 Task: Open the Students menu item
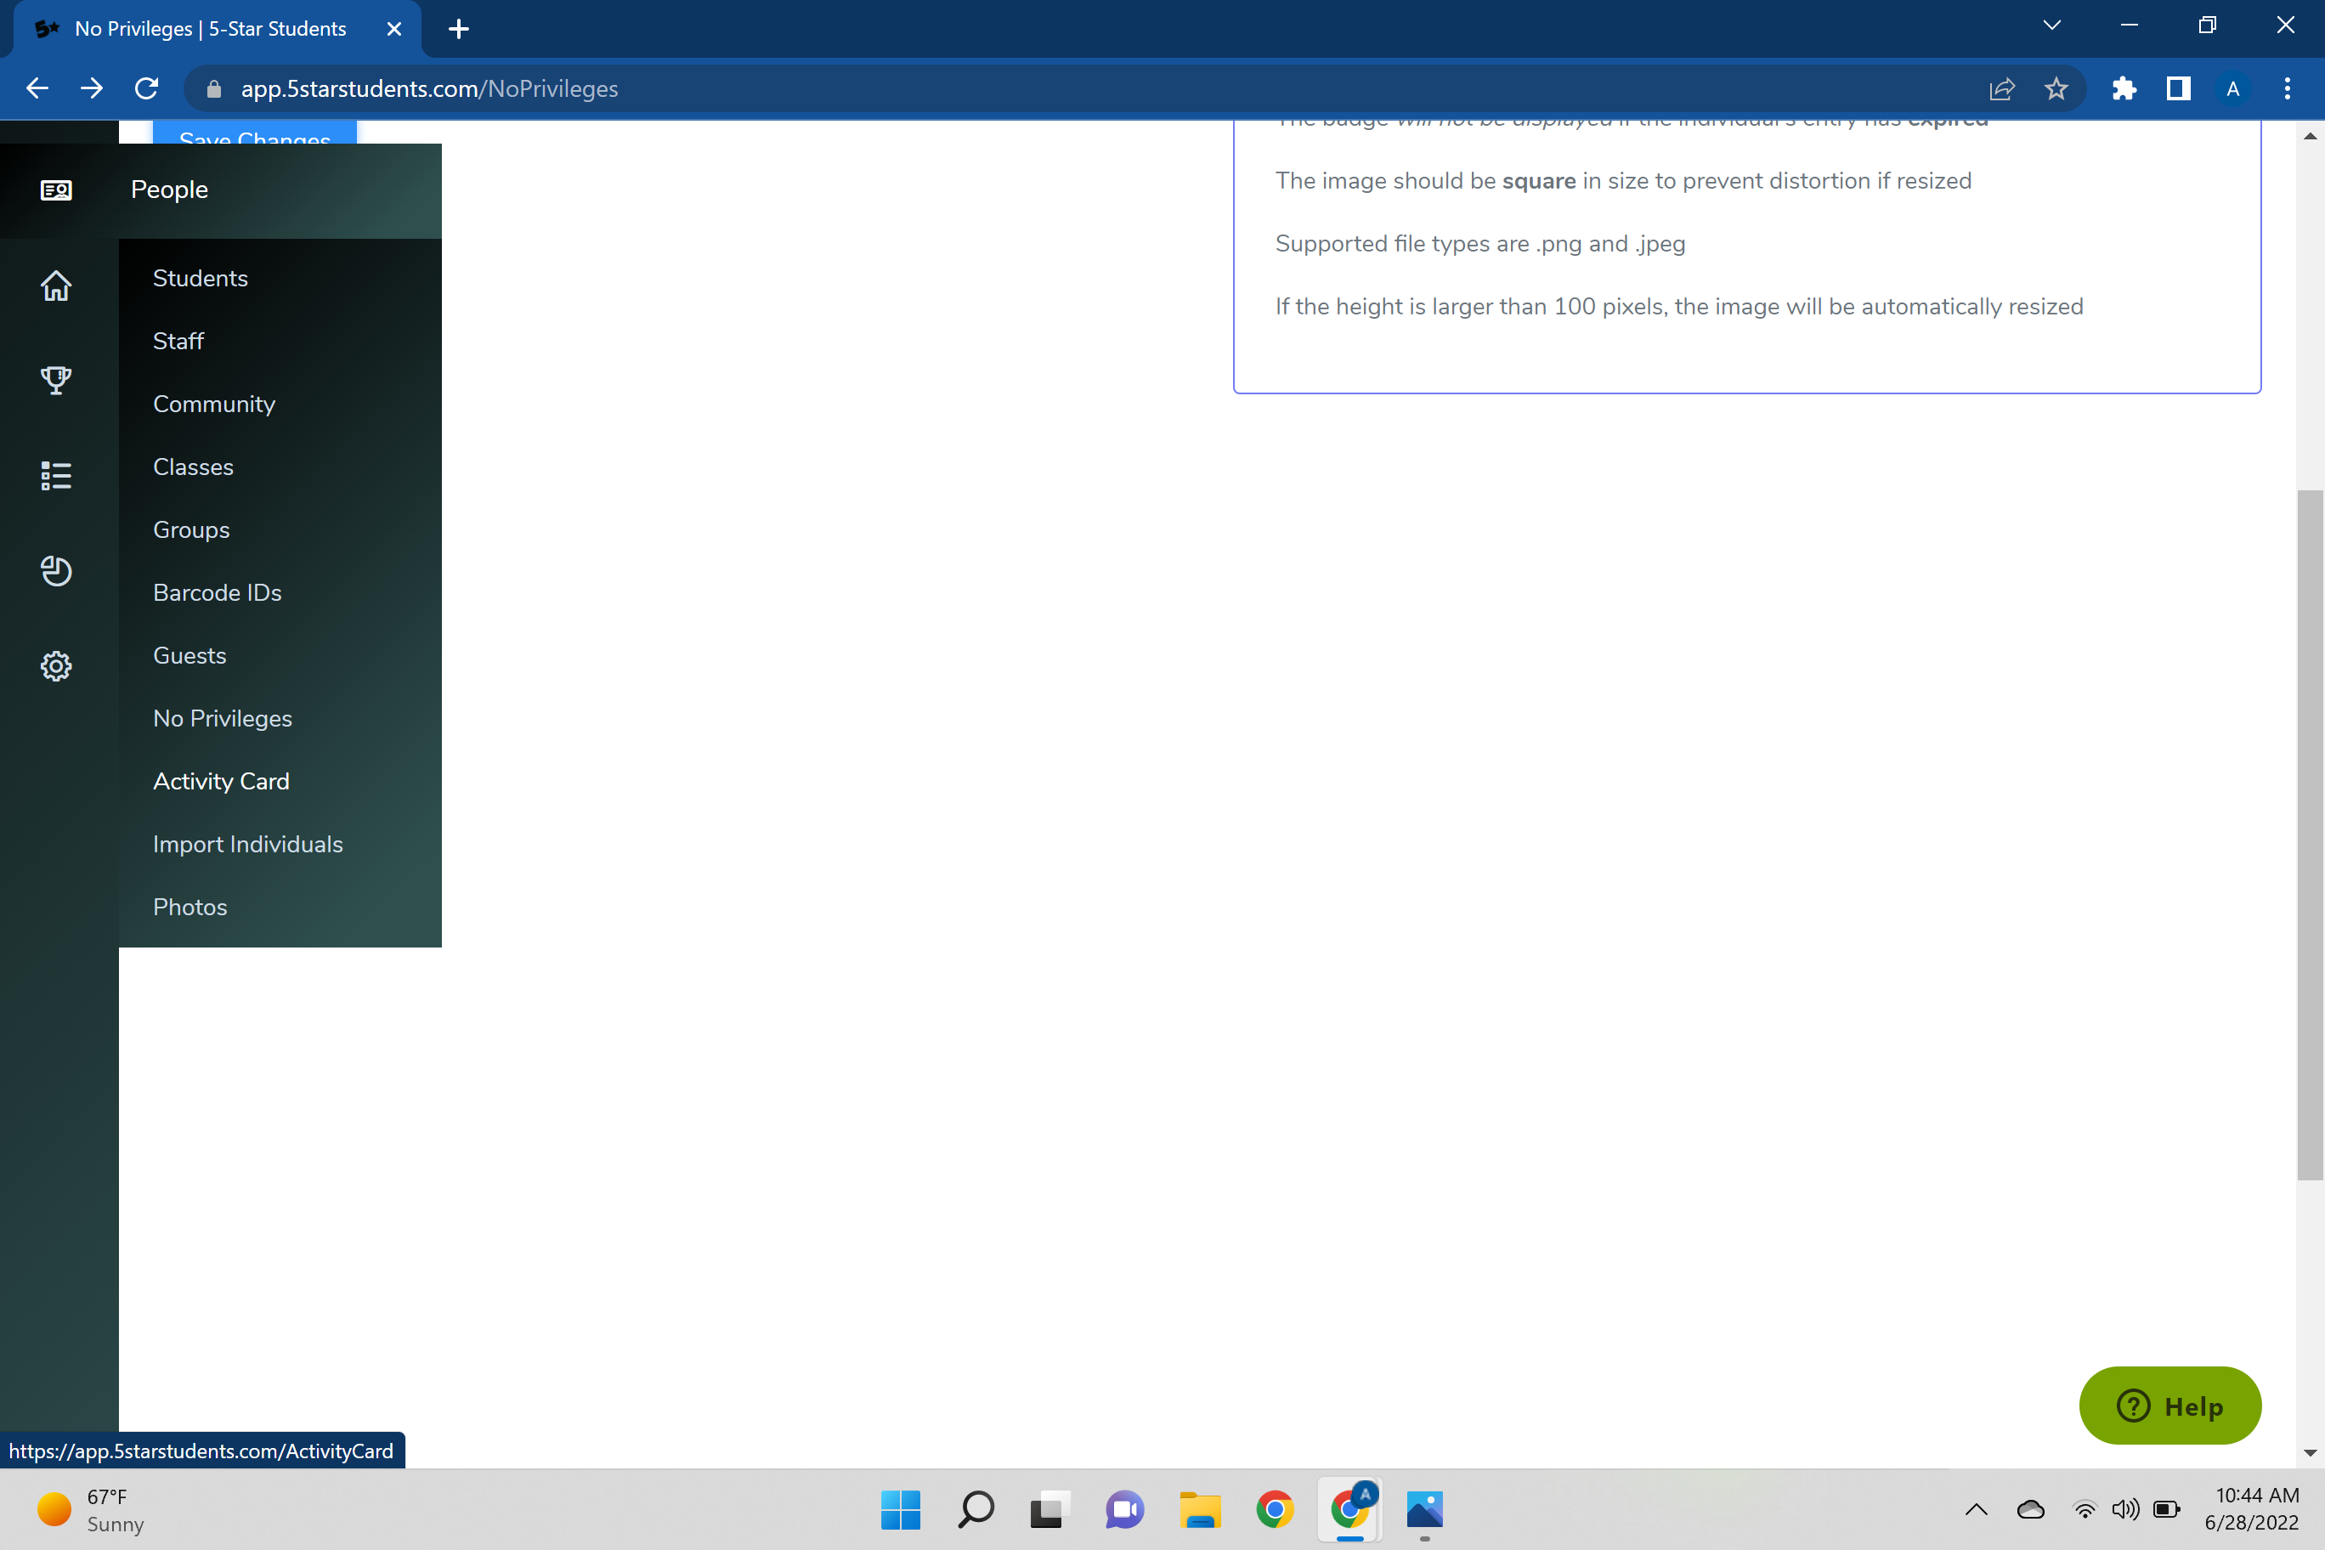pyautogui.click(x=201, y=278)
